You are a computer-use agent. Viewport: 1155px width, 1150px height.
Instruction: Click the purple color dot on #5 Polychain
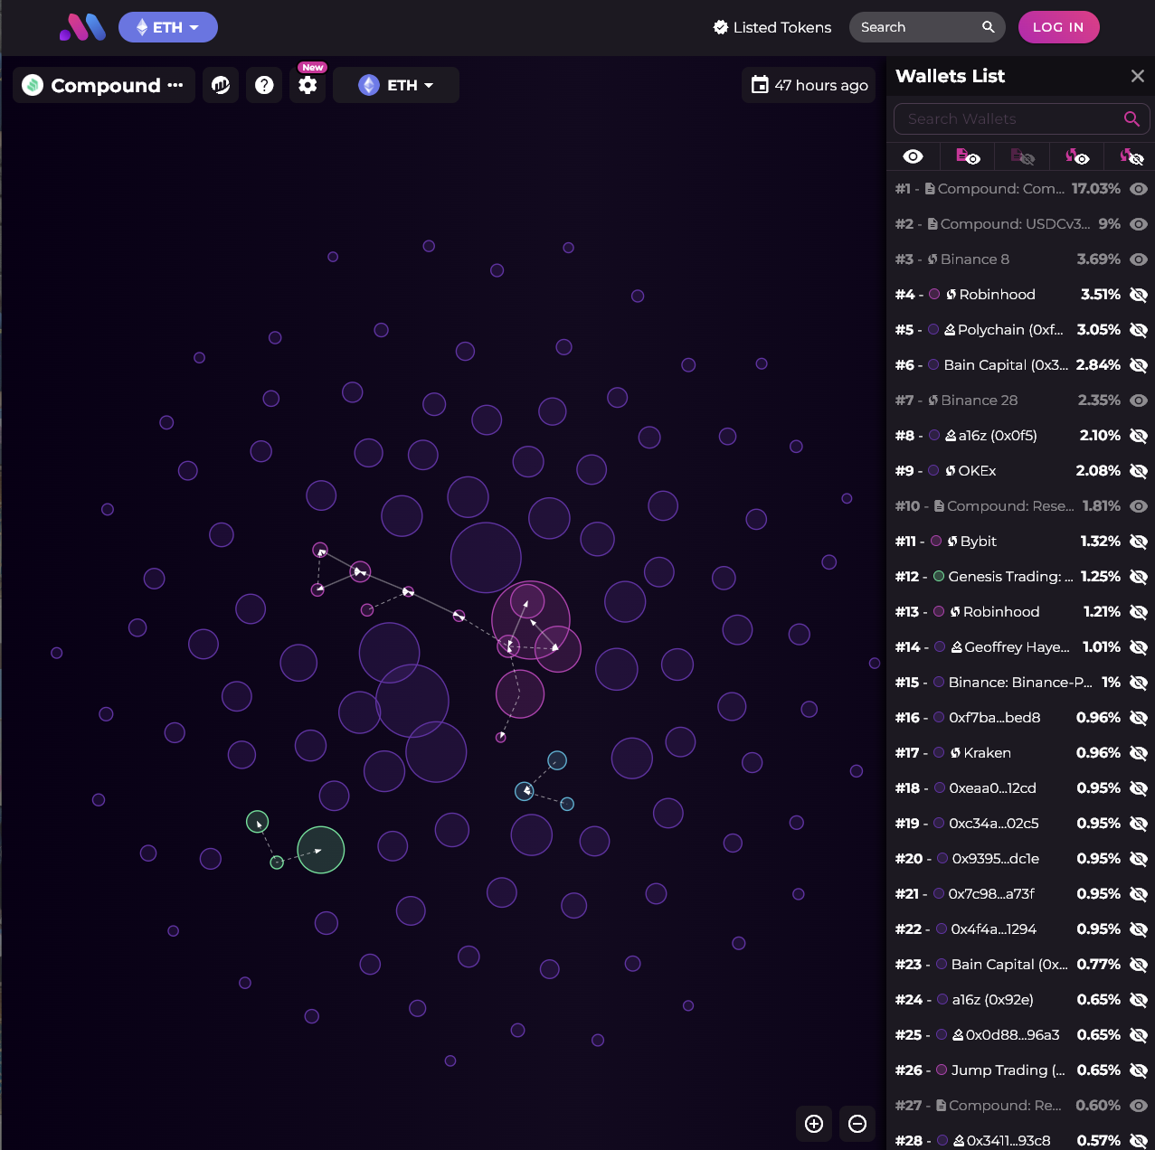click(933, 330)
